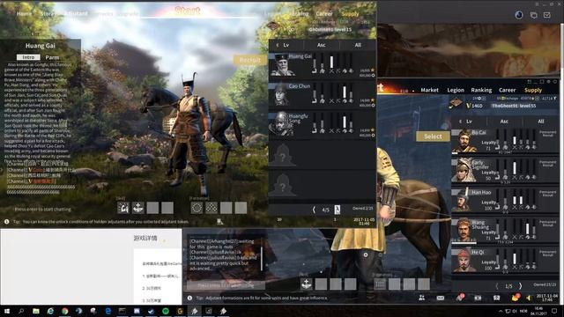Click player emblem icon in right window
The height and width of the screenshot is (317, 564).
tap(456, 104)
